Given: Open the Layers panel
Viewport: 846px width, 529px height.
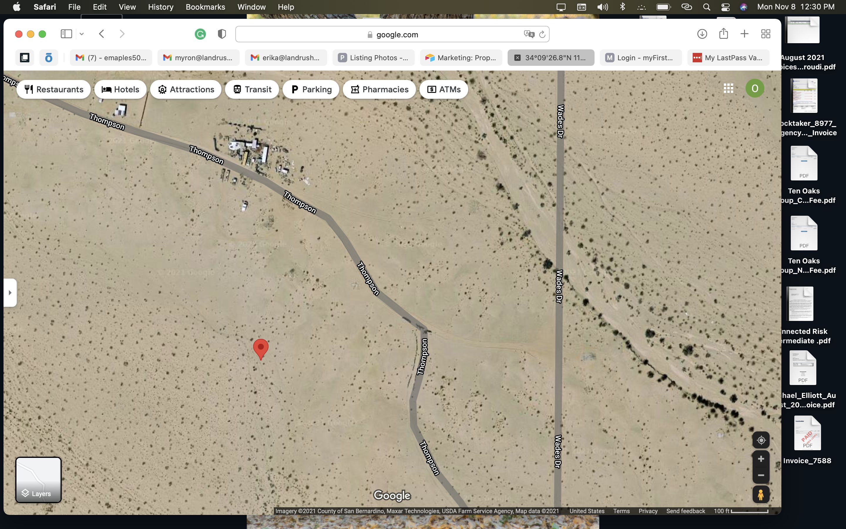Looking at the screenshot, I should 38,480.
